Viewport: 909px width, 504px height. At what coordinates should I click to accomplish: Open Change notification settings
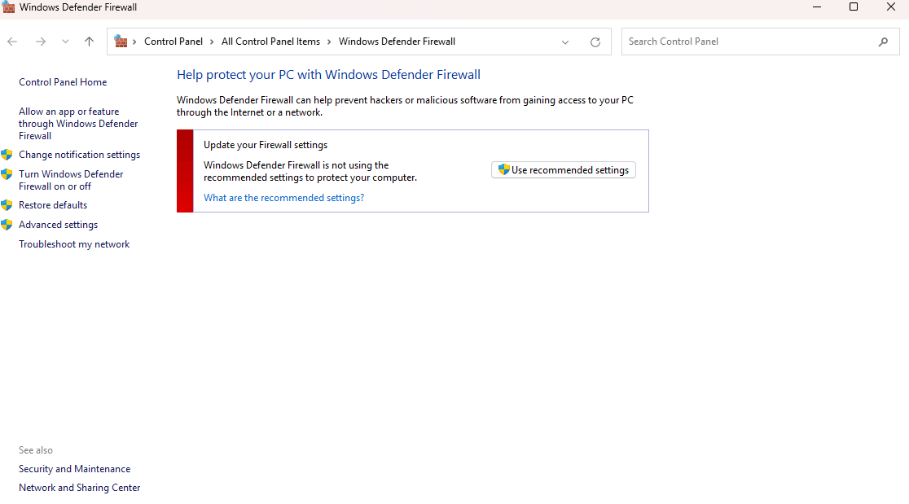click(x=80, y=155)
